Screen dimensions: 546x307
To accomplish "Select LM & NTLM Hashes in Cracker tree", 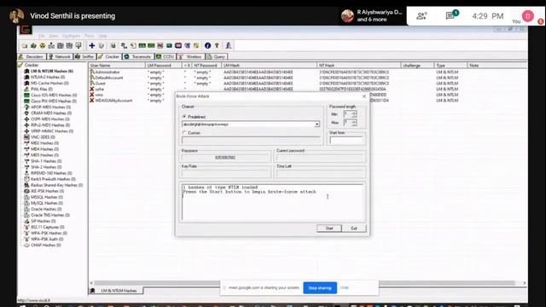I will [x=52, y=71].
